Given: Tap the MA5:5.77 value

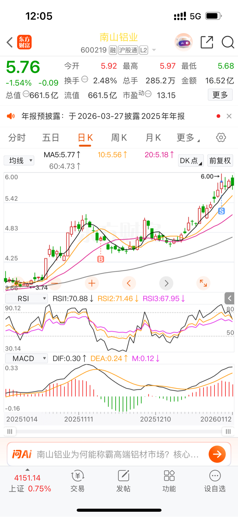Looking at the screenshot, I should pyautogui.click(x=62, y=155).
